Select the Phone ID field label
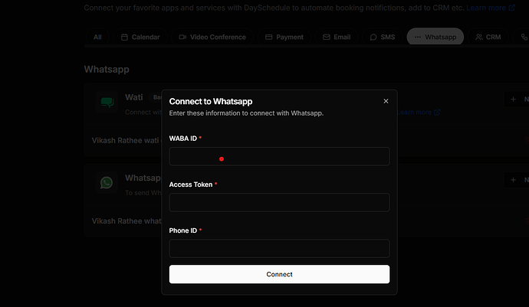Viewport: 529px width, 307px height. click(x=183, y=230)
